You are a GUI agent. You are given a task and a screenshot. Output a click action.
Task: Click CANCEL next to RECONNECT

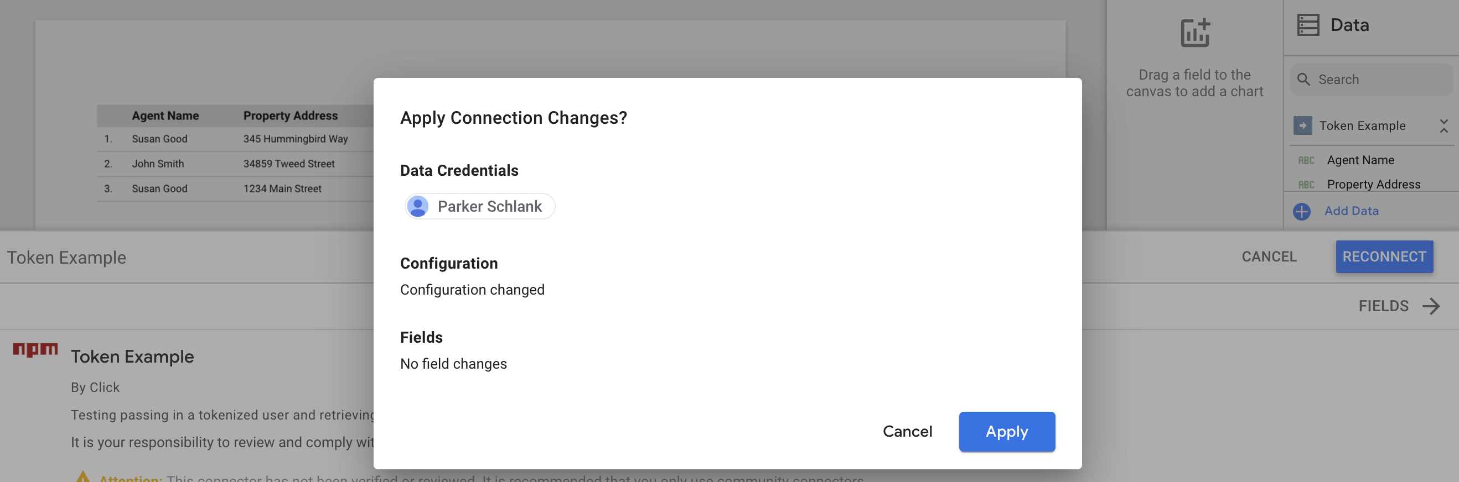1269,257
